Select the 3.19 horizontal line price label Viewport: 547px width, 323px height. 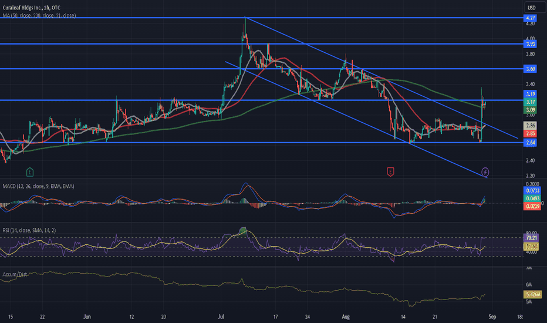pos(530,94)
